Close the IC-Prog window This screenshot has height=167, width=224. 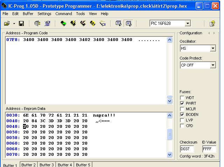click(215, 6)
